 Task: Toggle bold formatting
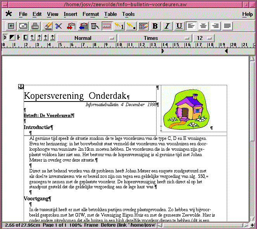(155, 26)
